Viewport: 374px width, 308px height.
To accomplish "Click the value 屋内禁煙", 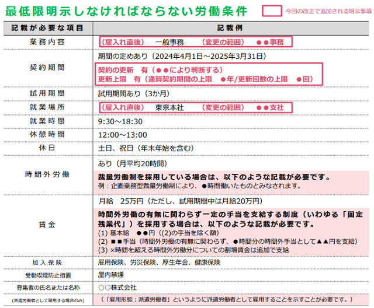I will [x=111, y=275].
